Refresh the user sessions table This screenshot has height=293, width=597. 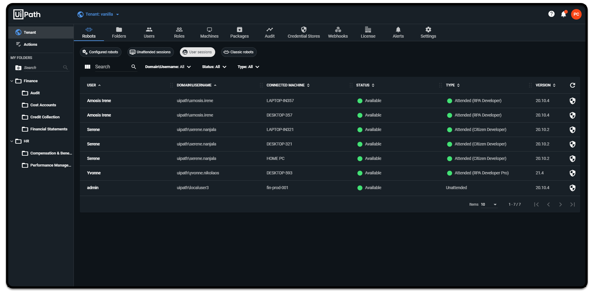[572, 85]
